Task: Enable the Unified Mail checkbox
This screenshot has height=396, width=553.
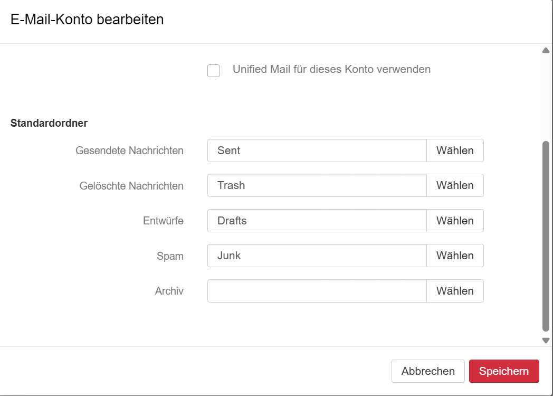Action: coord(214,71)
